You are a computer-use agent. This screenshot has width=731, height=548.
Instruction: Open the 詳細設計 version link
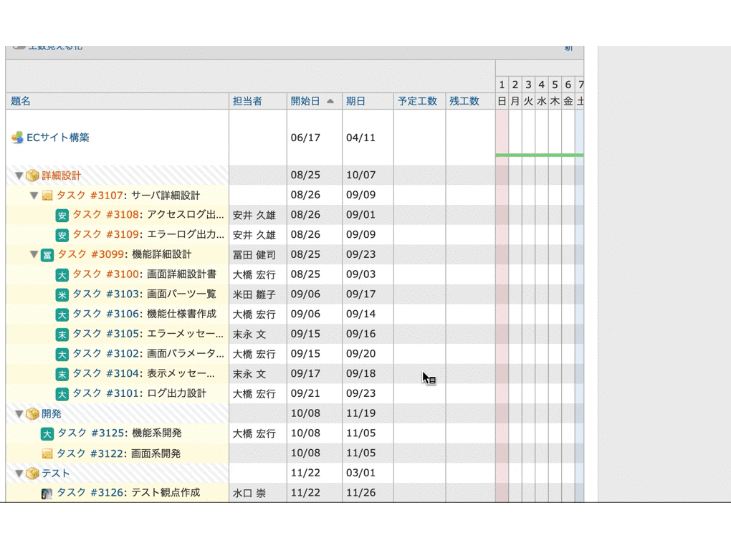point(61,176)
